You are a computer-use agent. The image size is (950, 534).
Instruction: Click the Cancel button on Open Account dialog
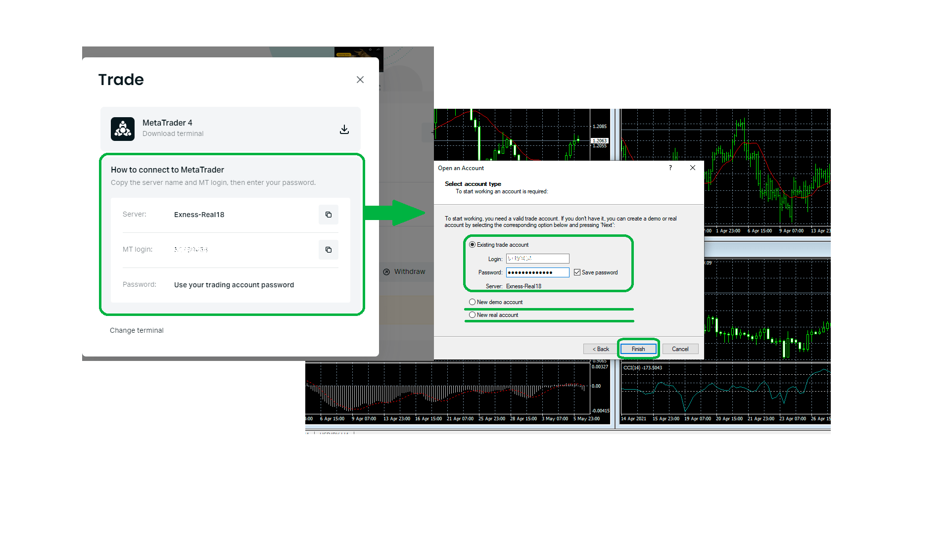[680, 348]
